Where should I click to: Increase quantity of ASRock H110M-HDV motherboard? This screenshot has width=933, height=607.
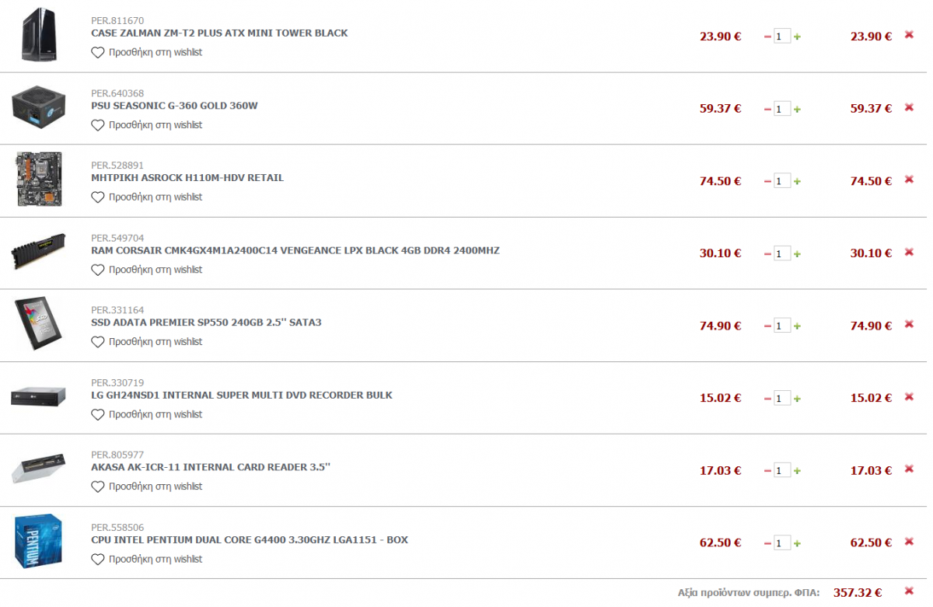(798, 182)
